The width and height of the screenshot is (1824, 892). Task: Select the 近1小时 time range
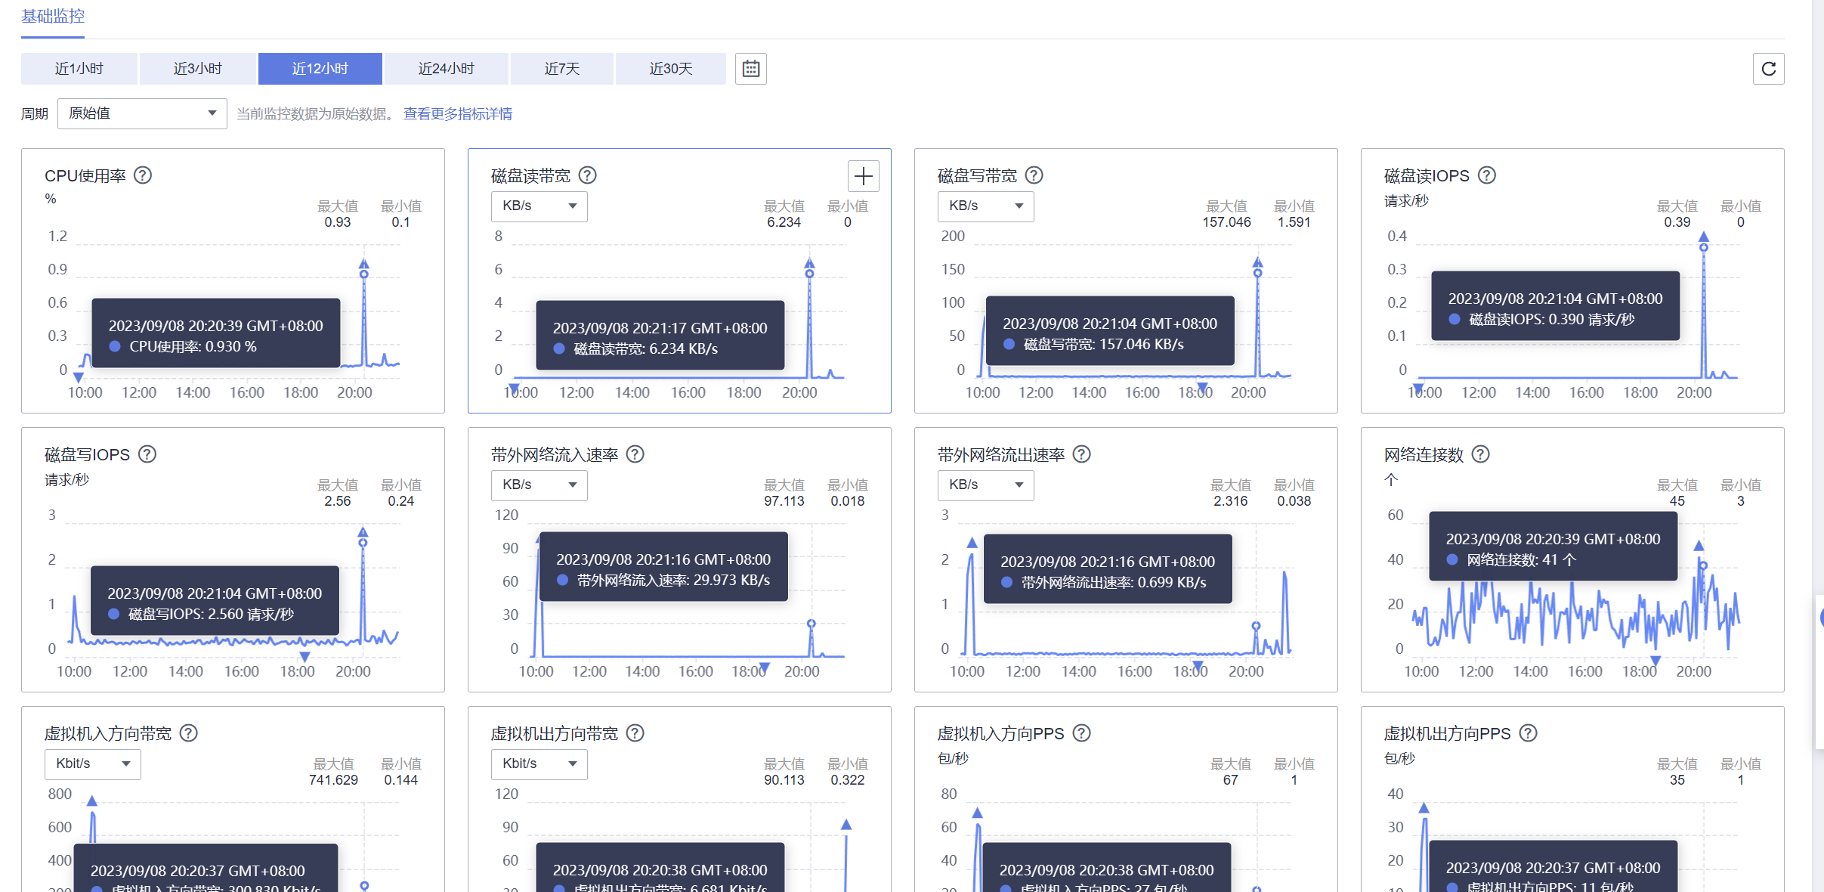(79, 68)
